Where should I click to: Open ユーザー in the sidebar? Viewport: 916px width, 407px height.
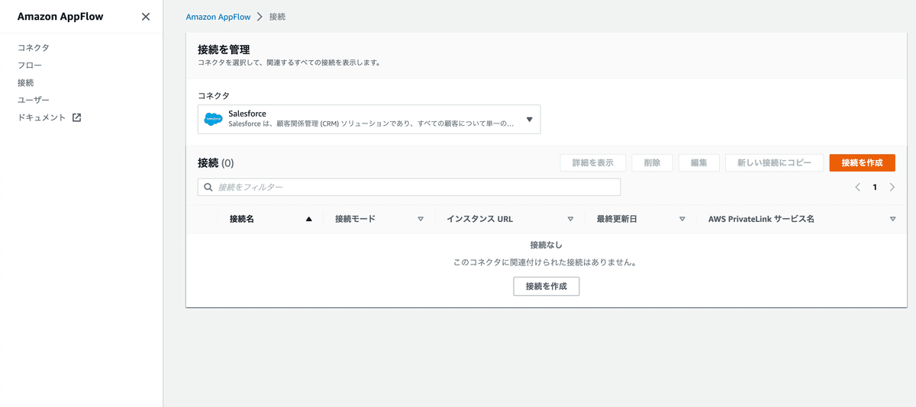pos(34,100)
